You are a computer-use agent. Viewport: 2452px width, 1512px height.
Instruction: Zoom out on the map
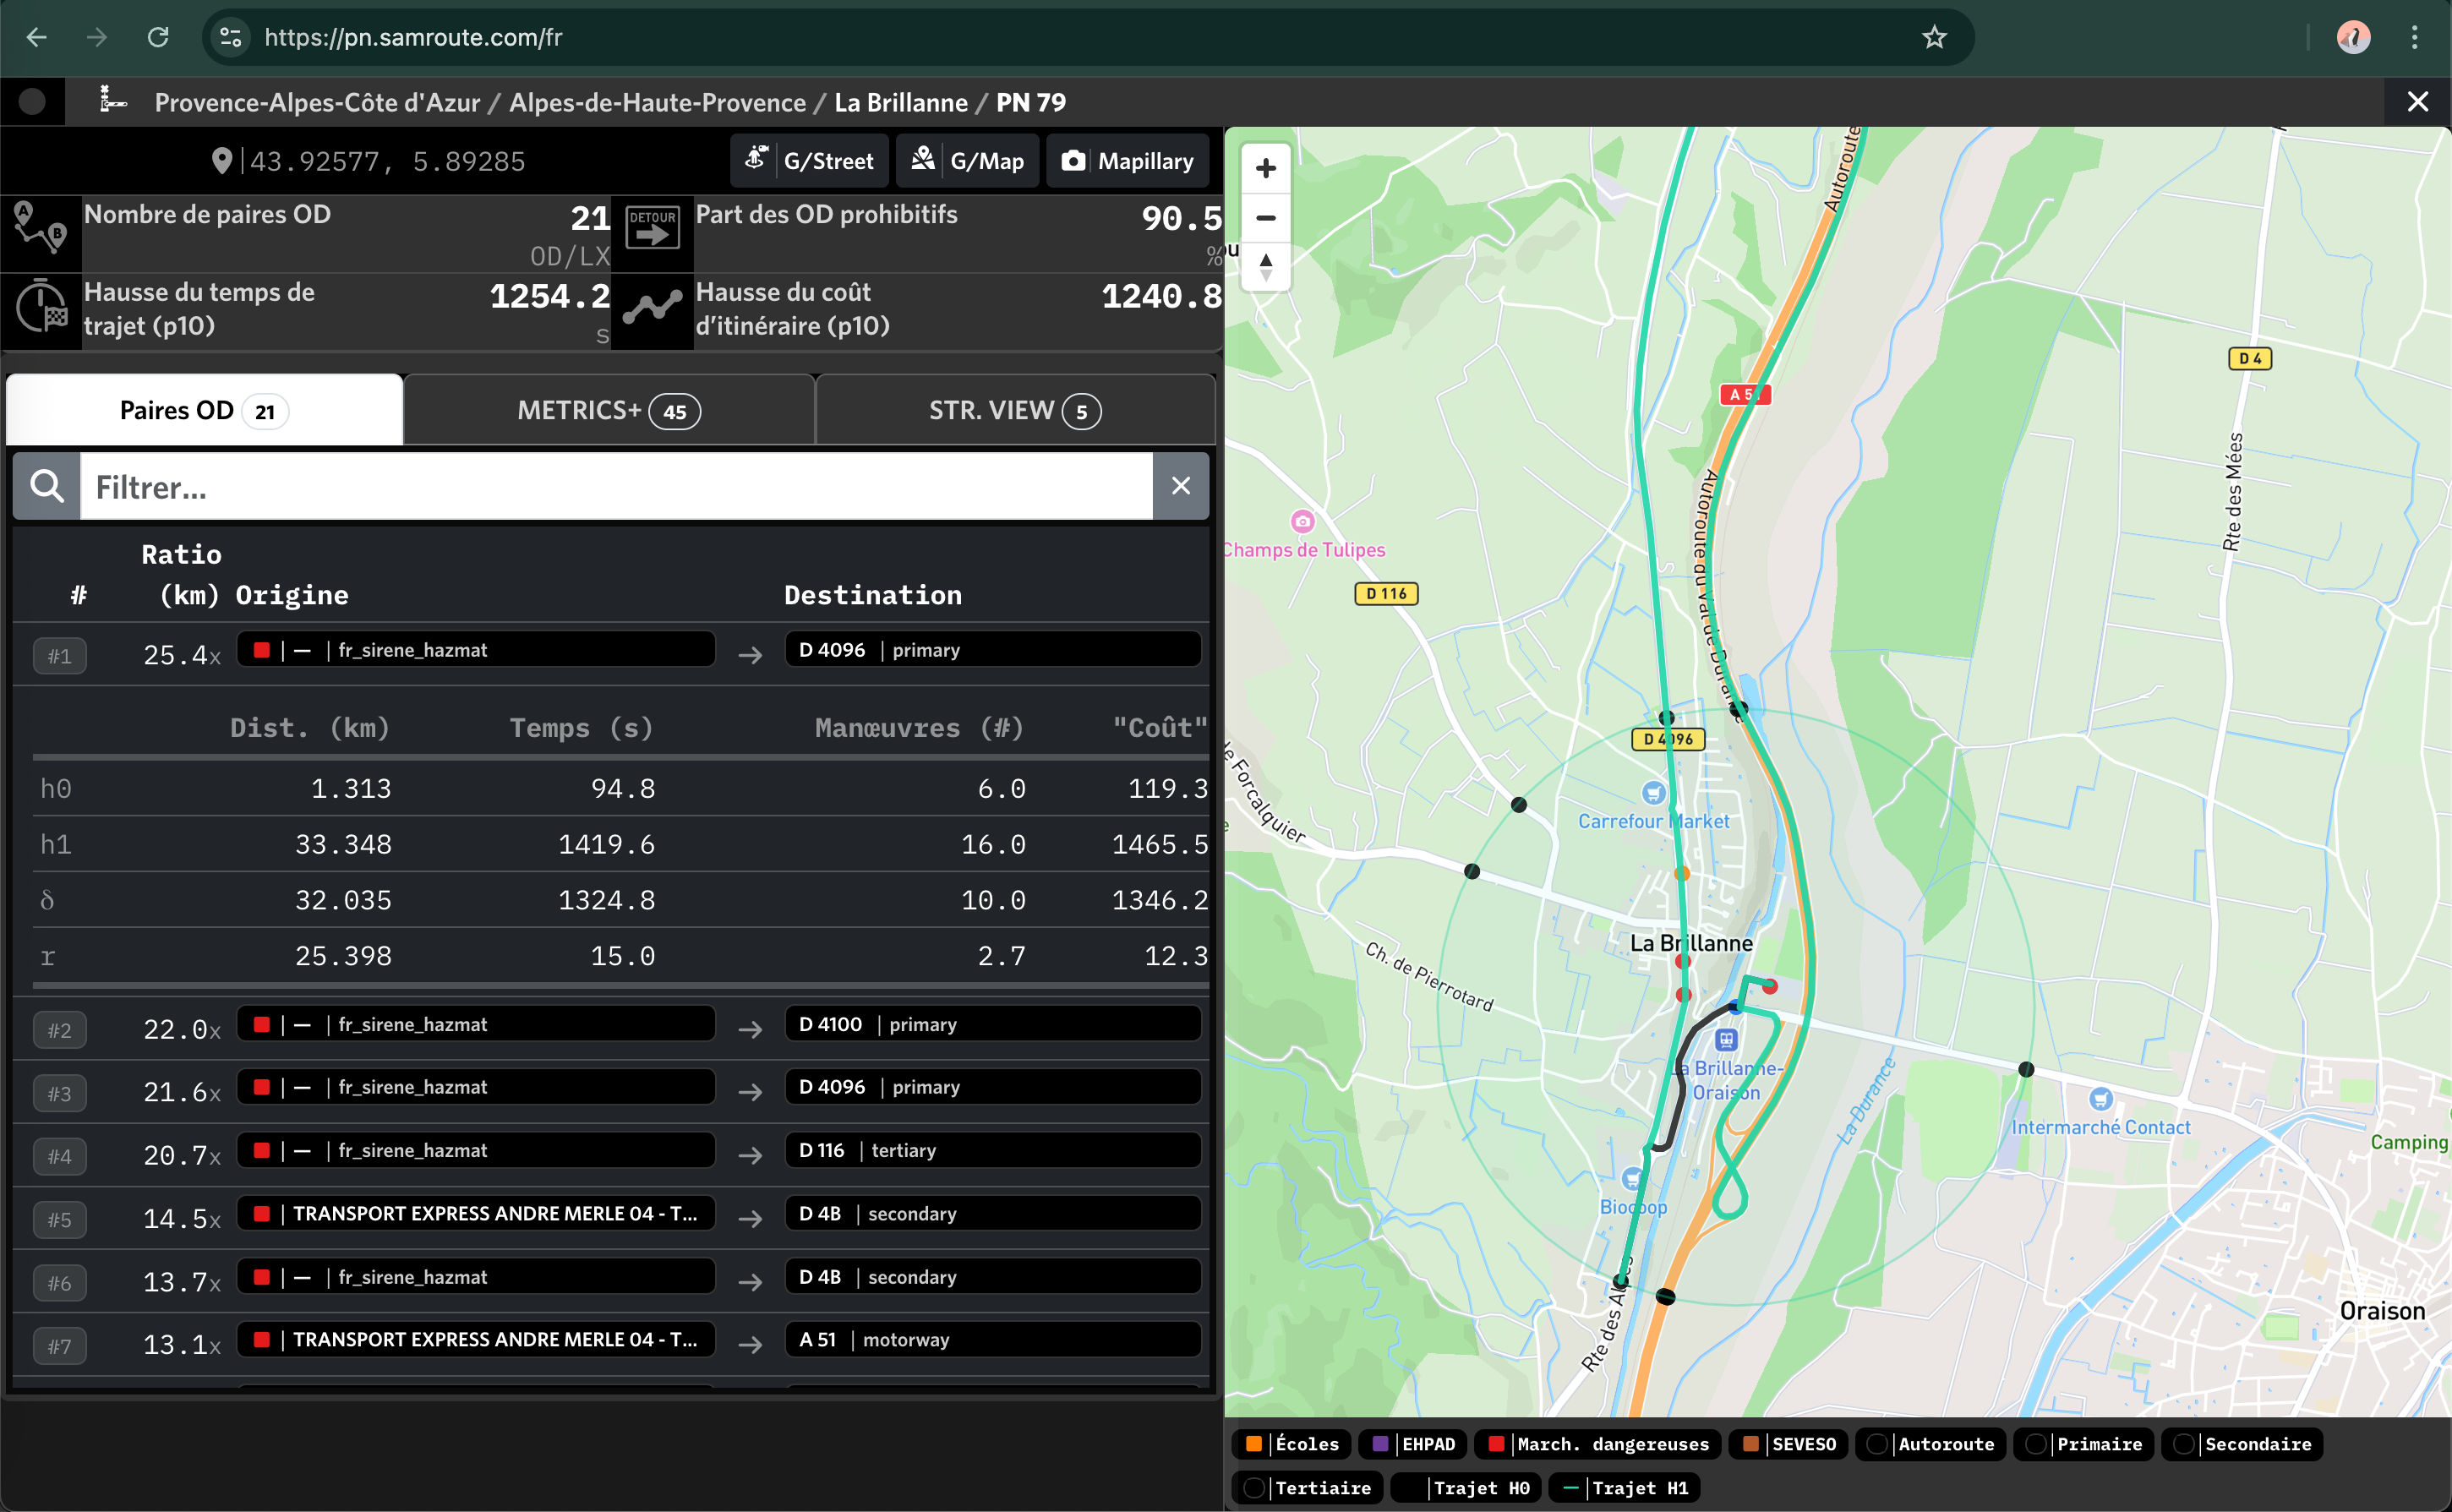click(1265, 218)
